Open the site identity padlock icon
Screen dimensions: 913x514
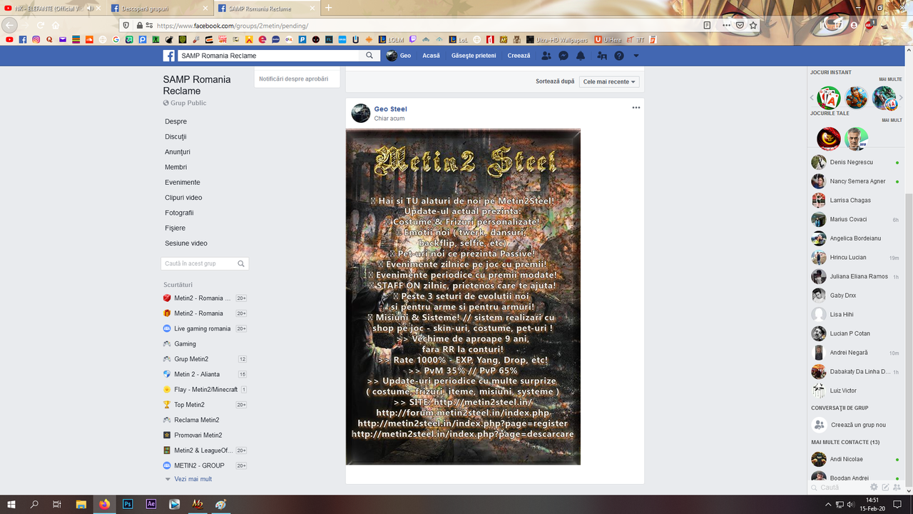[140, 25]
